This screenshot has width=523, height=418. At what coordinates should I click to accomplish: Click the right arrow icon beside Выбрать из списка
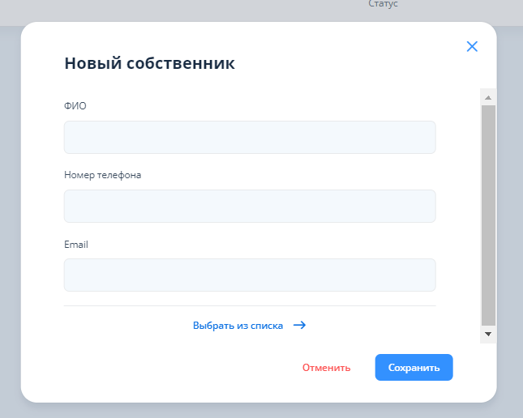click(299, 326)
